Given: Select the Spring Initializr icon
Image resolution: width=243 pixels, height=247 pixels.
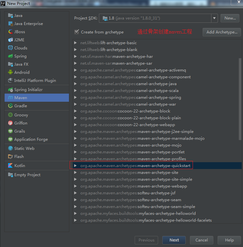Looking at the screenshot, I should (10, 90).
